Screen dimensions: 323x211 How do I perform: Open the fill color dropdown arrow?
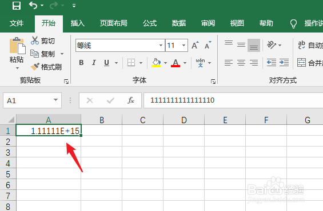click(165, 63)
